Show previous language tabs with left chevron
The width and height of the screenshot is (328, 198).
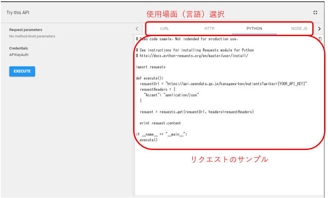[x=137, y=28]
